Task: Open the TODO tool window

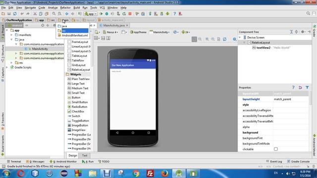Action: point(104,162)
